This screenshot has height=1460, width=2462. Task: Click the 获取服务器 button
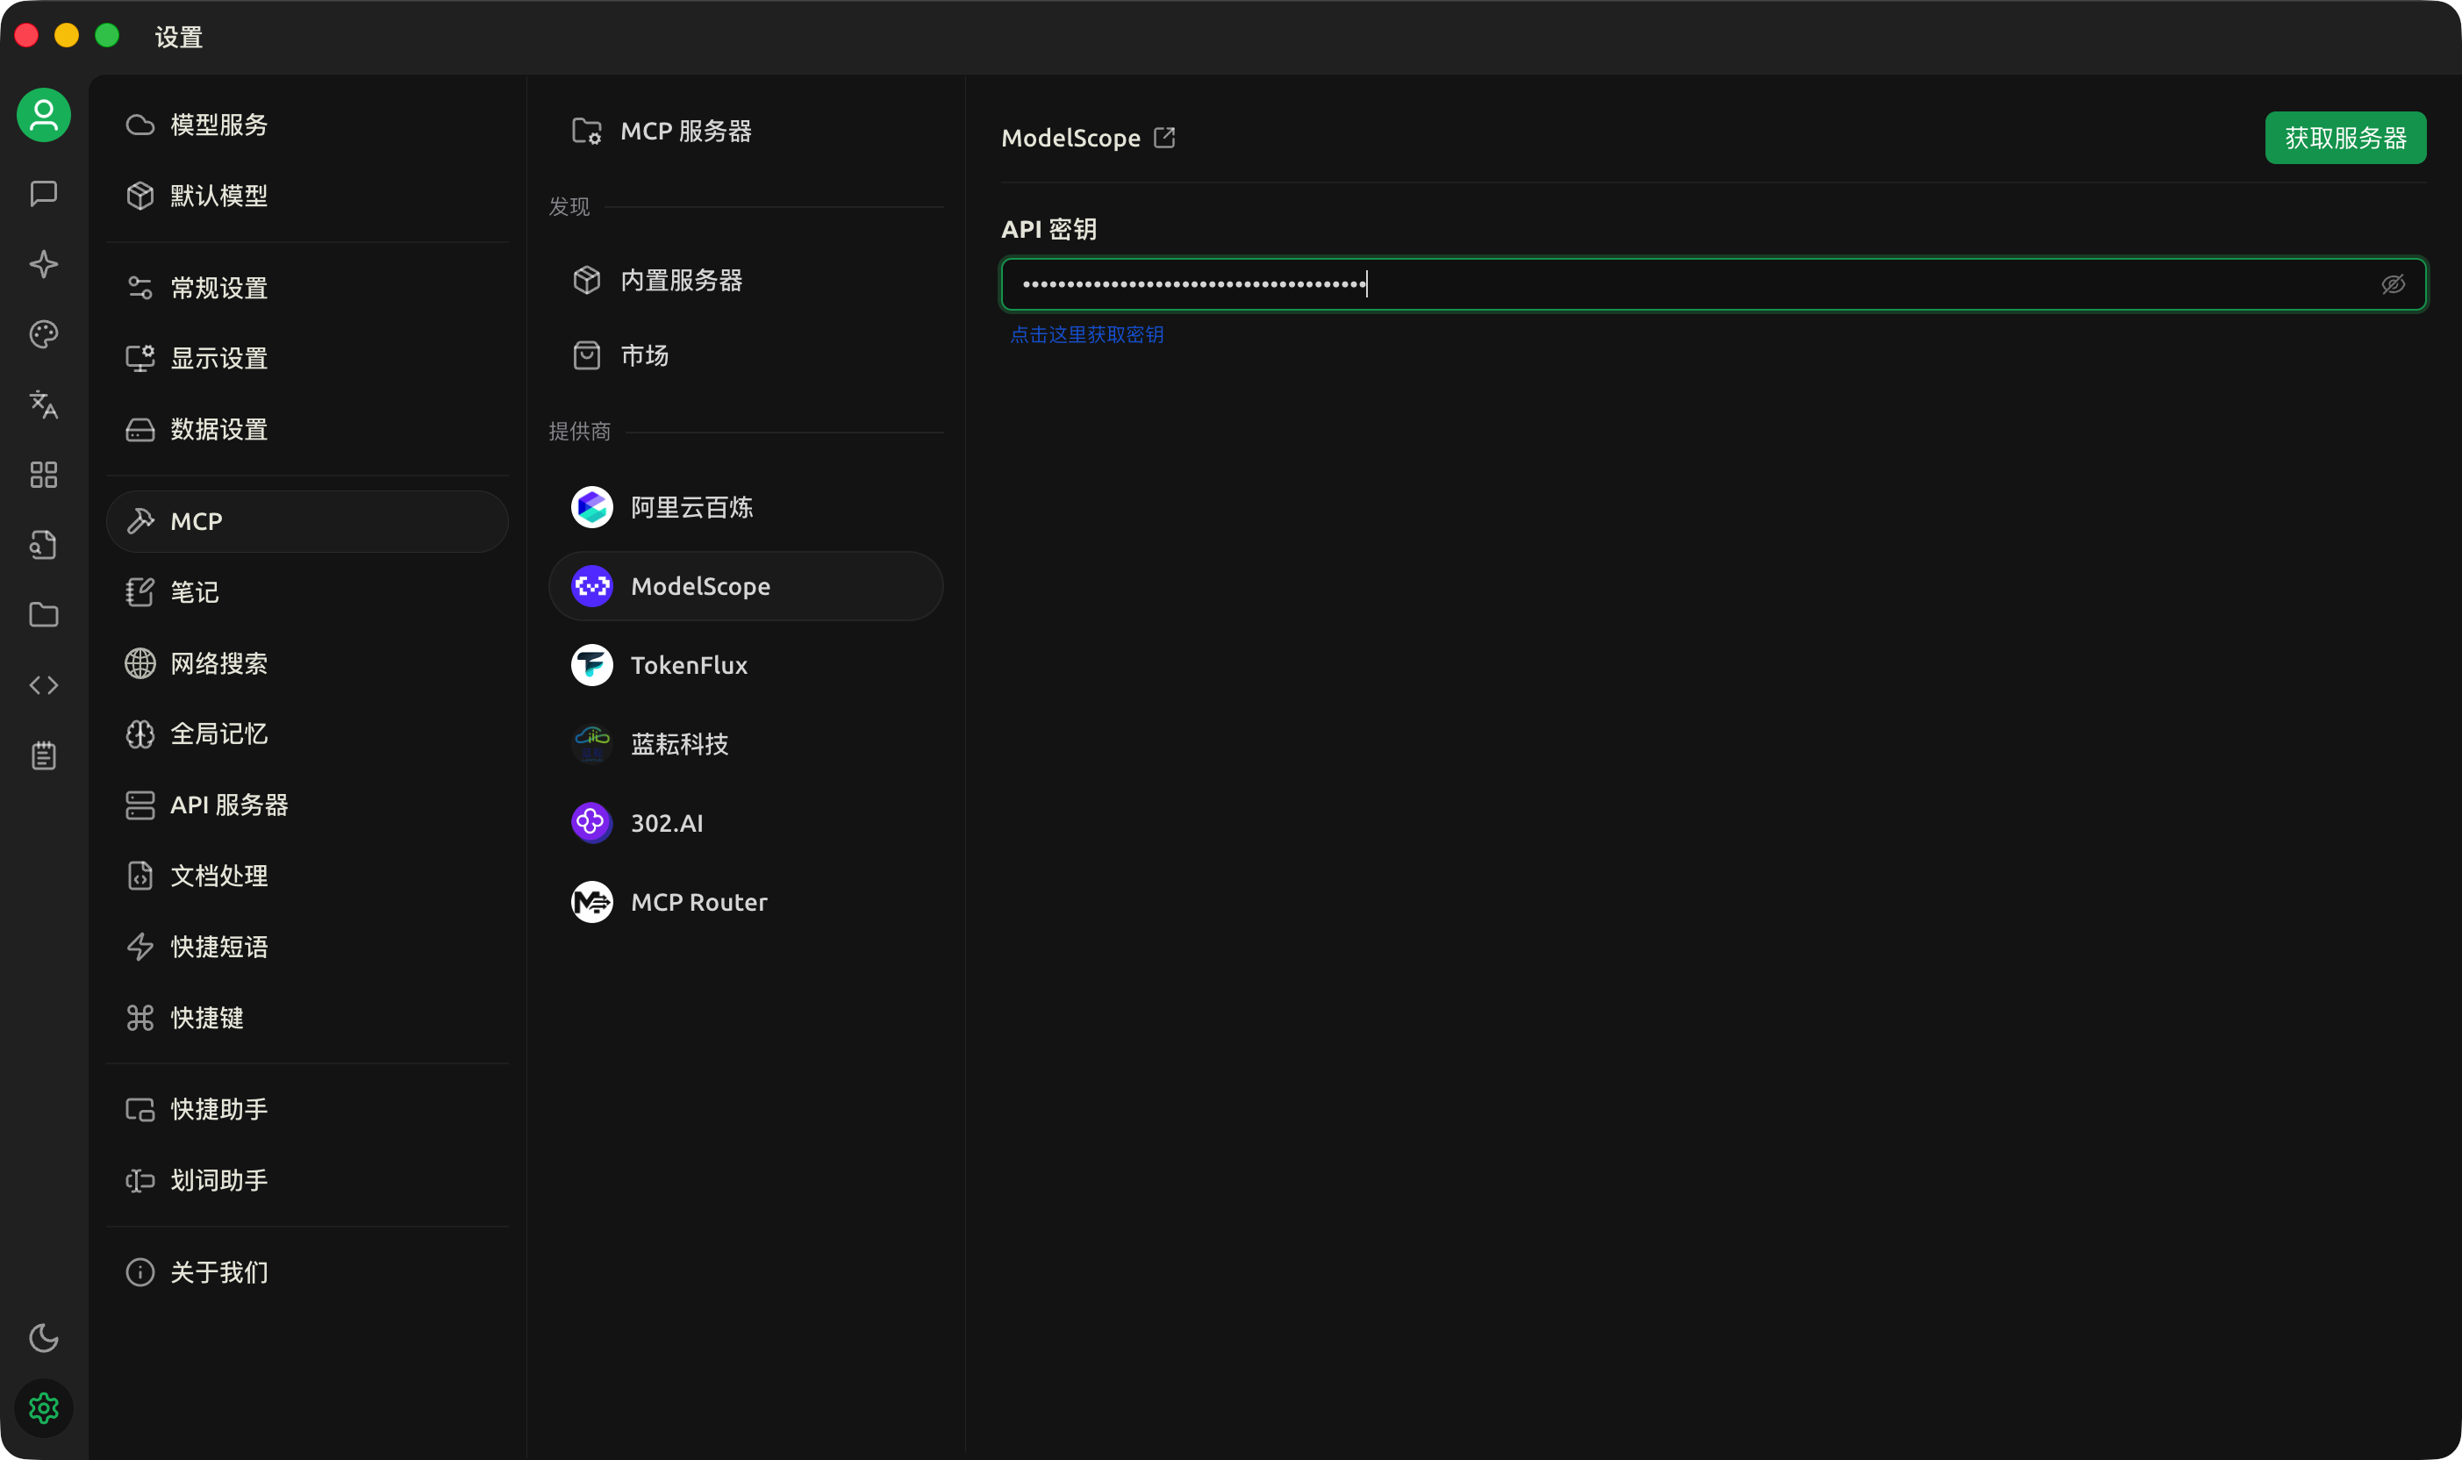tap(2344, 138)
